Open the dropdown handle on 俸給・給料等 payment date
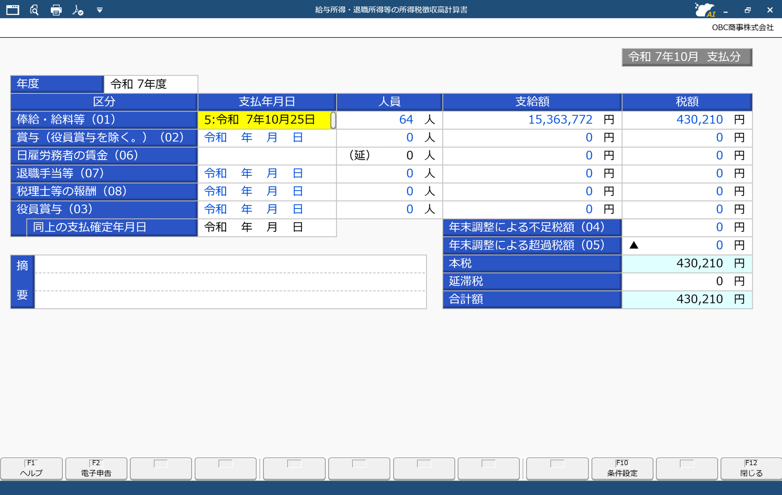This screenshot has width=782, height=495. pos(333,120)
